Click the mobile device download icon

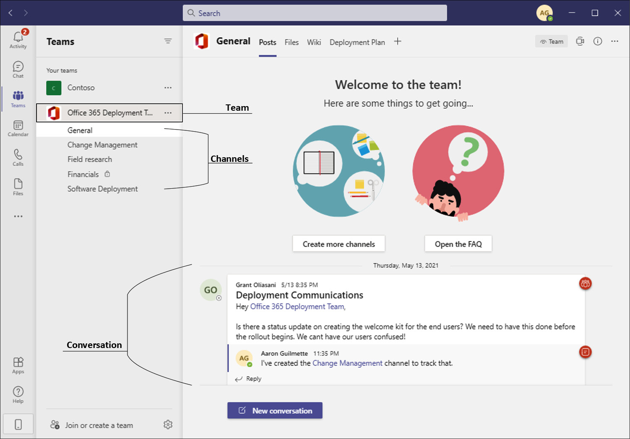click(18, 424)
